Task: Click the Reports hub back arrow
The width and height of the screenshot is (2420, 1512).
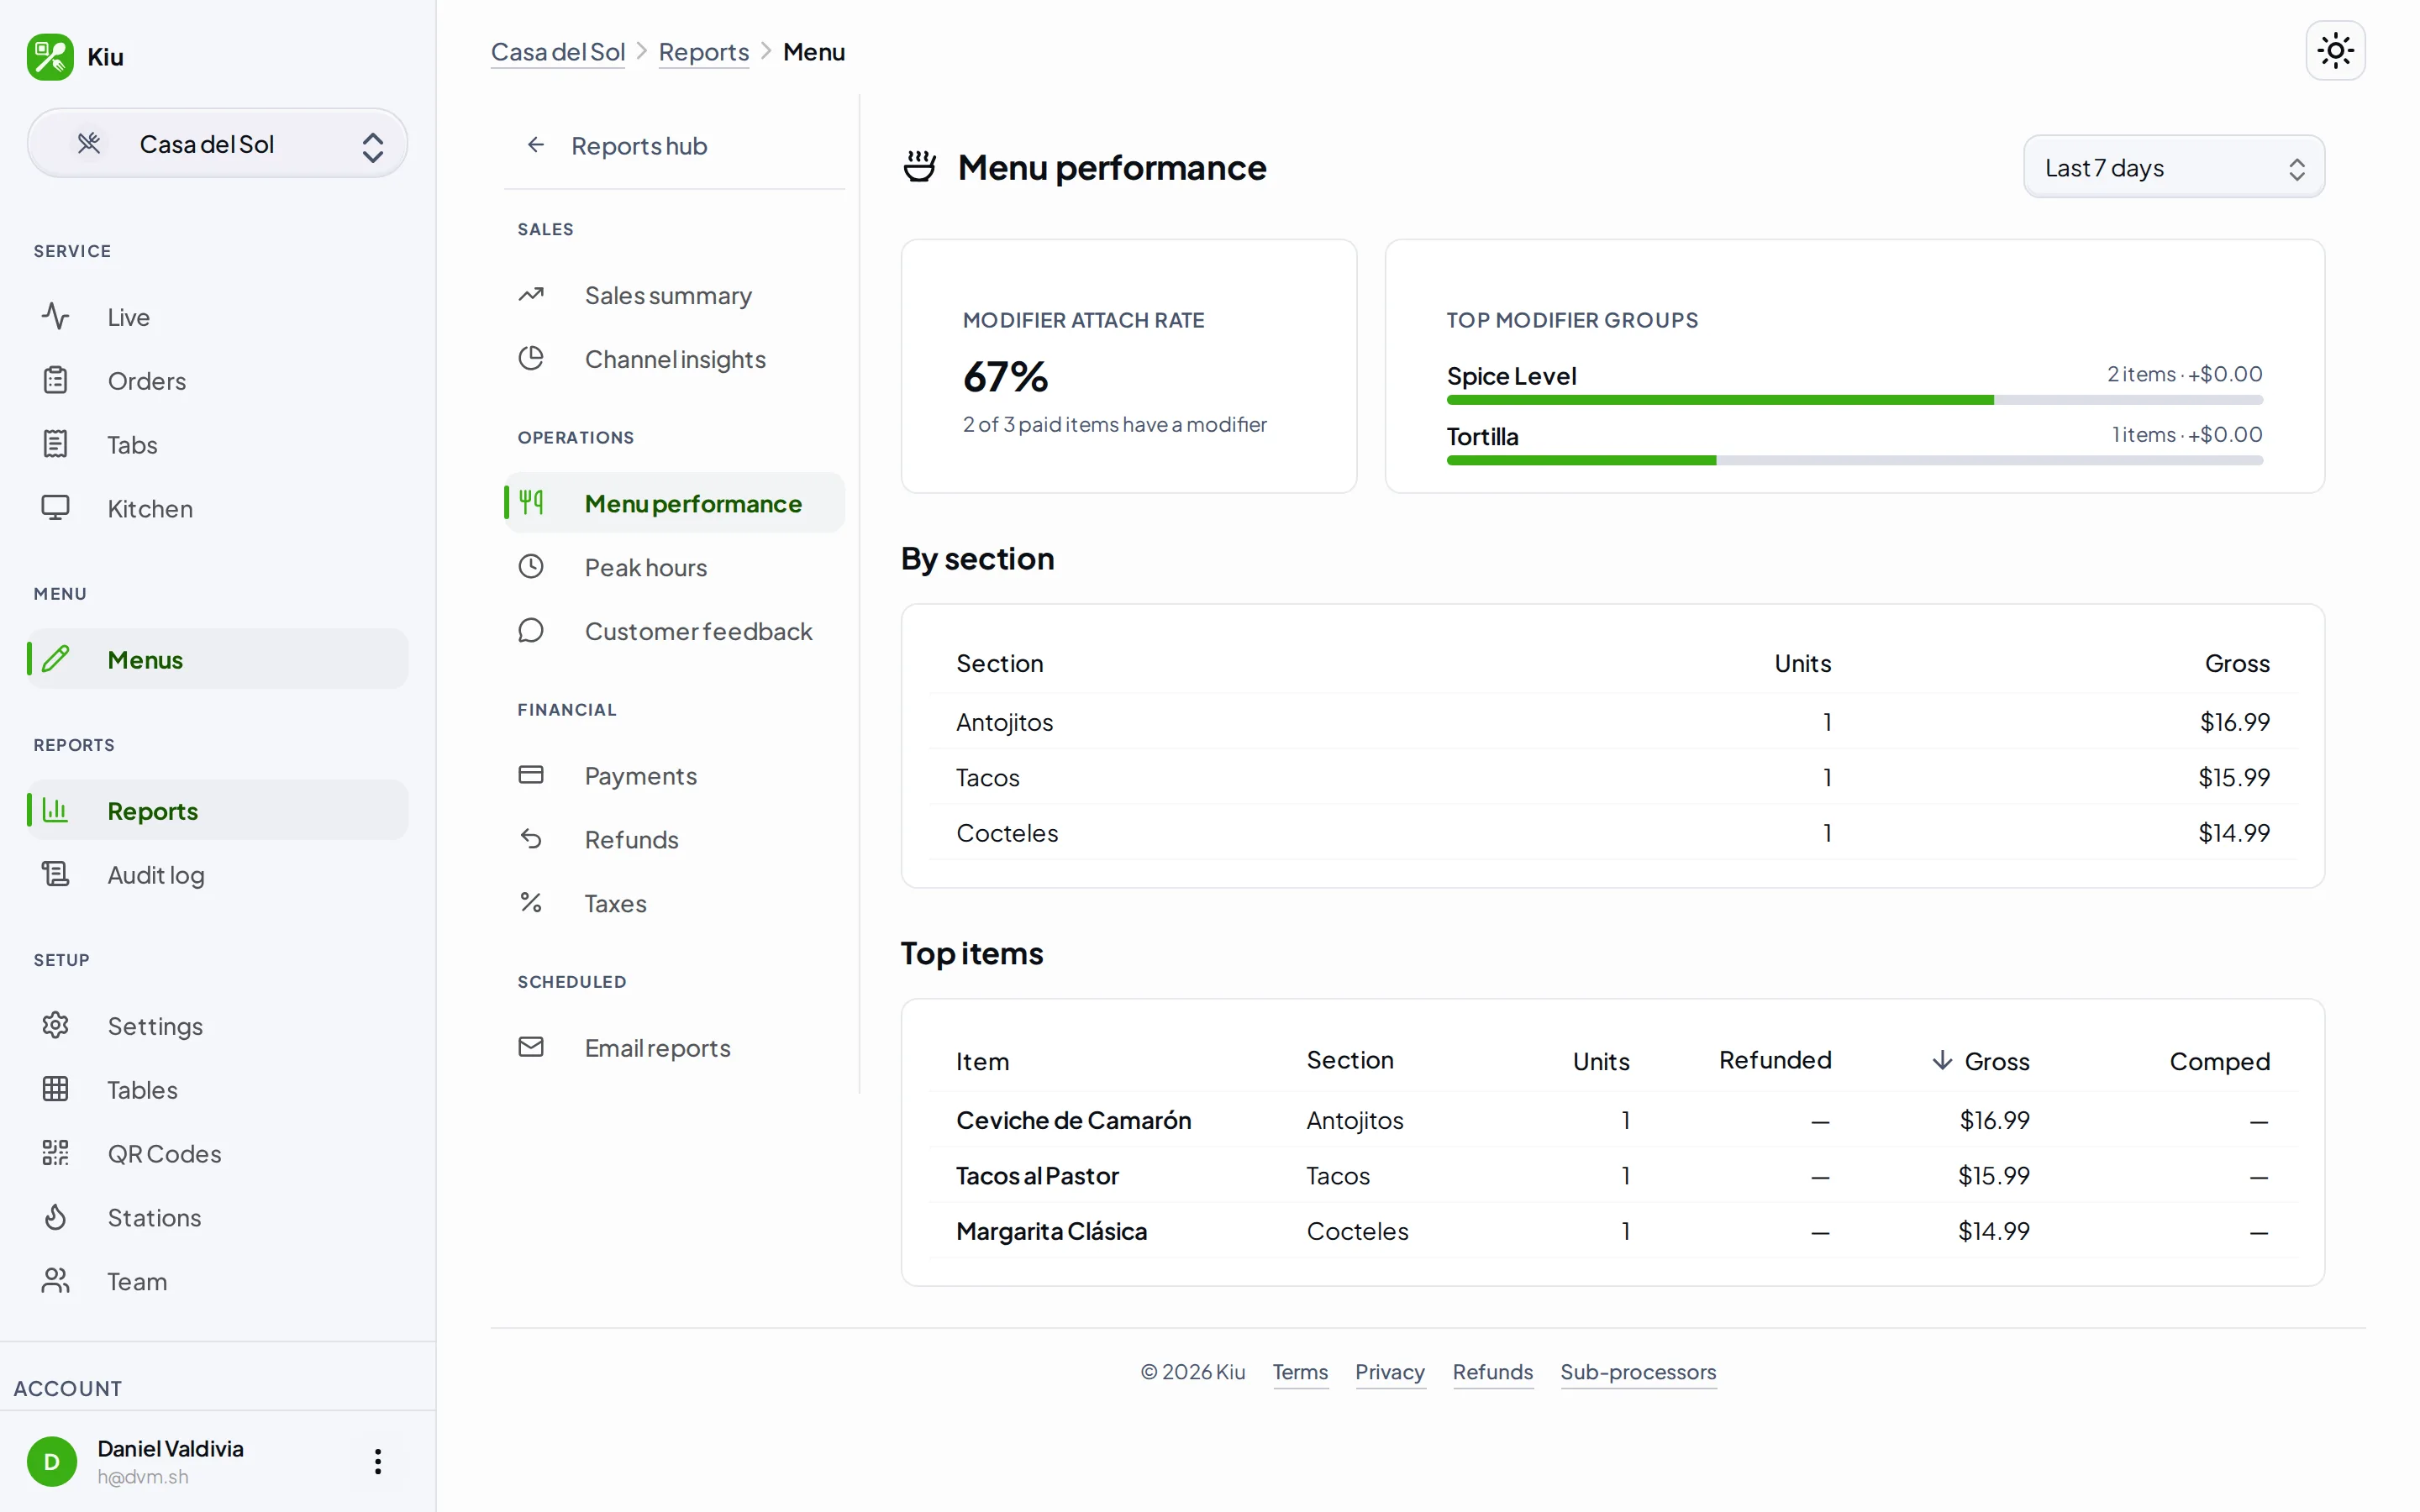Action: [536, 145]
